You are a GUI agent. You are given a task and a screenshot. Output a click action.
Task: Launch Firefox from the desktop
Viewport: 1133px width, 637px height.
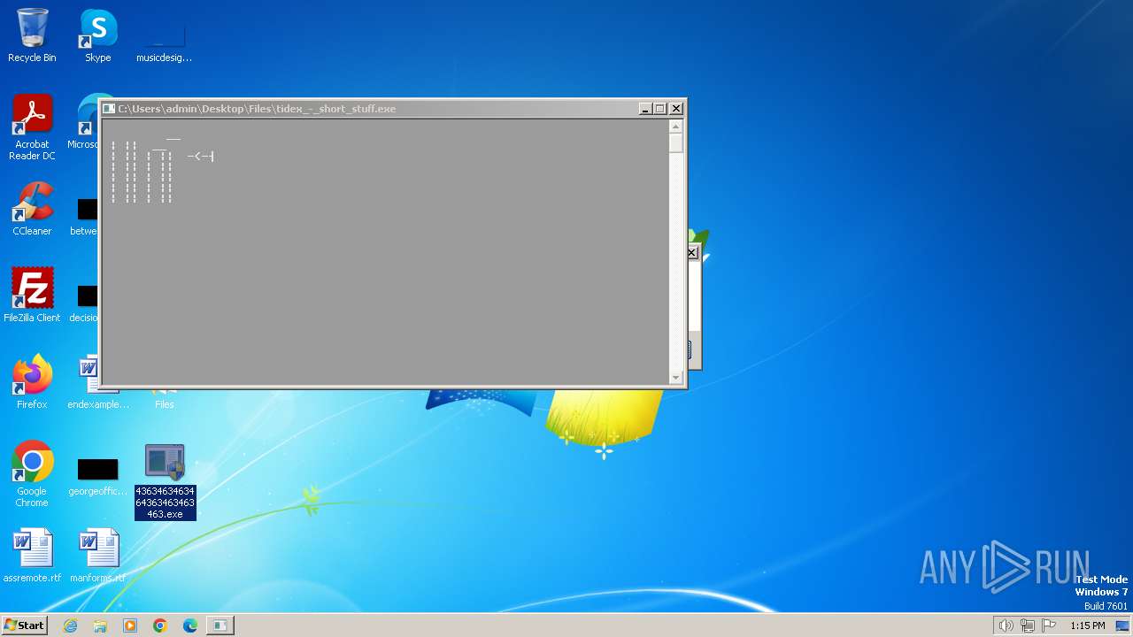[x=32, y=382]
